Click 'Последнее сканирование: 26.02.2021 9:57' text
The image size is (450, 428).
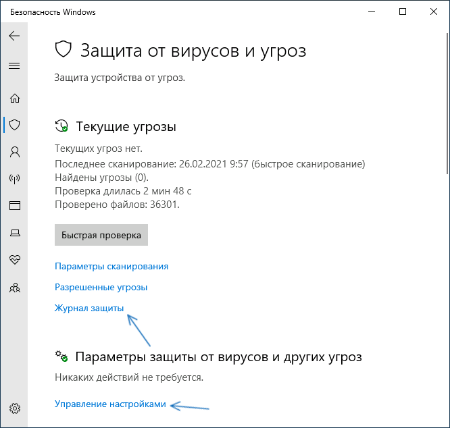(151, 164)
